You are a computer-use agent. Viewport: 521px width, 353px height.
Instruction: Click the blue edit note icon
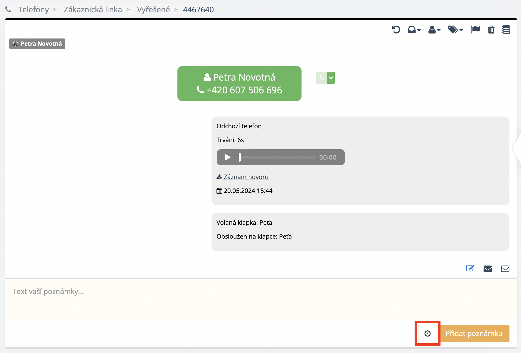470,268
